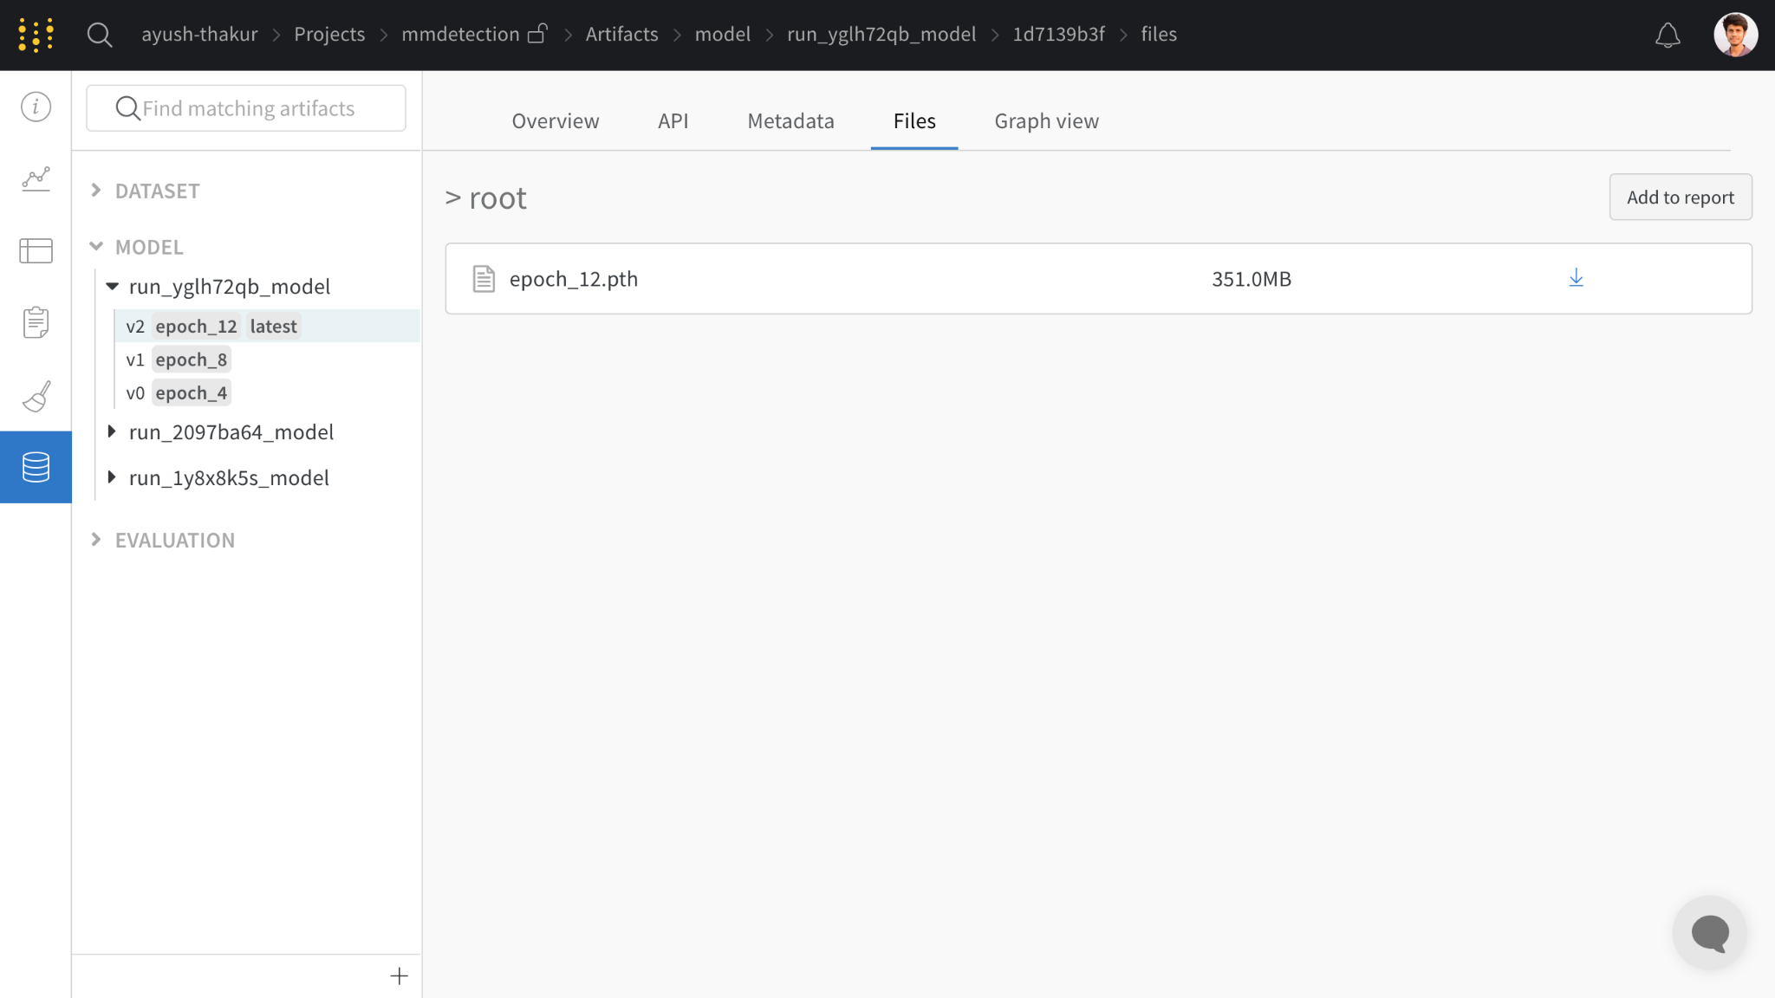1775x998 pixels.
Task: Open the sweeps broom icon in sidebar
Action: (36, 396)
